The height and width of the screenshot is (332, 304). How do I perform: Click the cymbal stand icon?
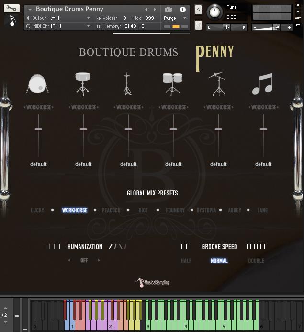point(217,84)
